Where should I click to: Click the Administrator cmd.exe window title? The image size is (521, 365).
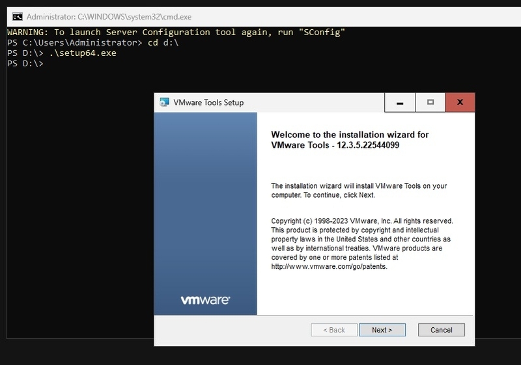click(109, 17)
